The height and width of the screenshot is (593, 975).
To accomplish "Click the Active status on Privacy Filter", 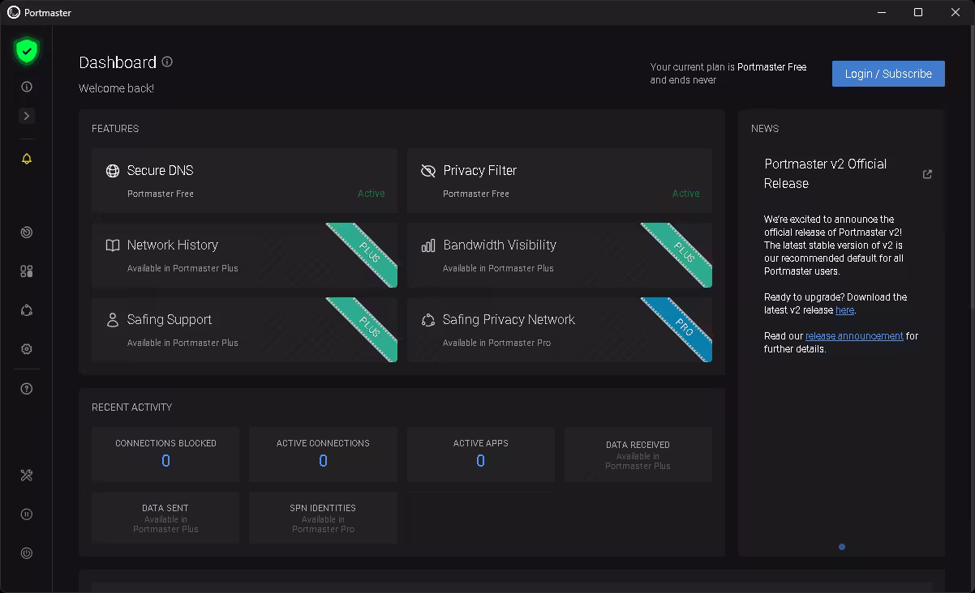I will tap(686, 194).
